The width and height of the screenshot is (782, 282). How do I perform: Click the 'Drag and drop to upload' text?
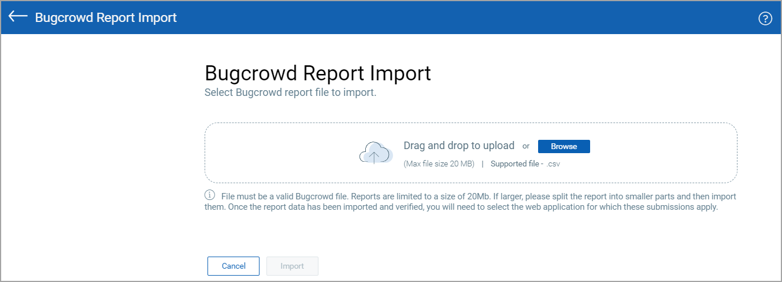pyautogui.click(x=459, y=146)
